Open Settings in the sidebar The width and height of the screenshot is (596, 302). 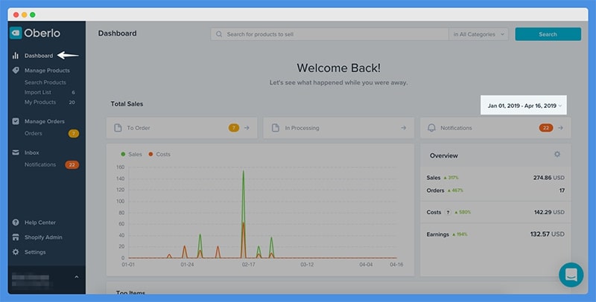tap(34, 252)
